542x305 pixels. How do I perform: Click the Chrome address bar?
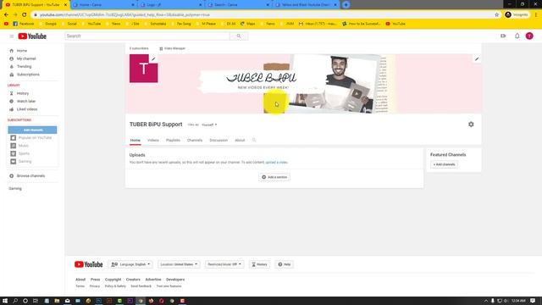point(263,15)
